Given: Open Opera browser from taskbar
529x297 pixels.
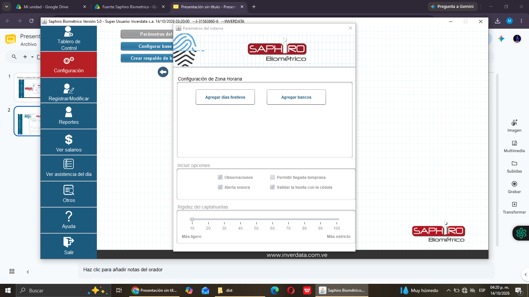Looking at the screenshot, I should coord(291,290).
